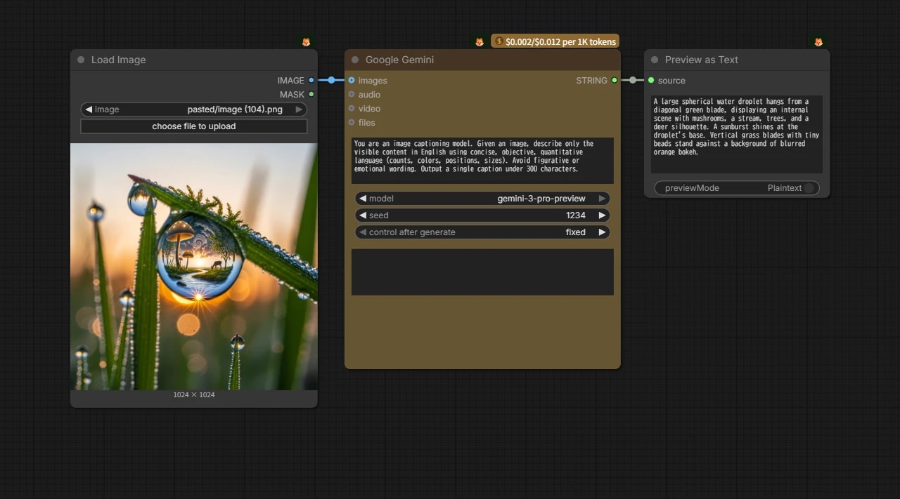Decrease the seed value with left arrow
The height and width of the screenshot is (499, 900).
tap(363, 215)
